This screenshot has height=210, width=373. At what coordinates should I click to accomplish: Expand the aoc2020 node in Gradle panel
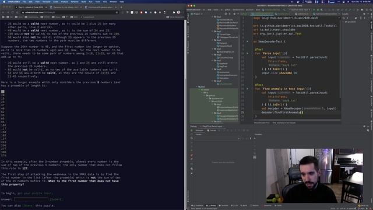(x=344, y=22)
